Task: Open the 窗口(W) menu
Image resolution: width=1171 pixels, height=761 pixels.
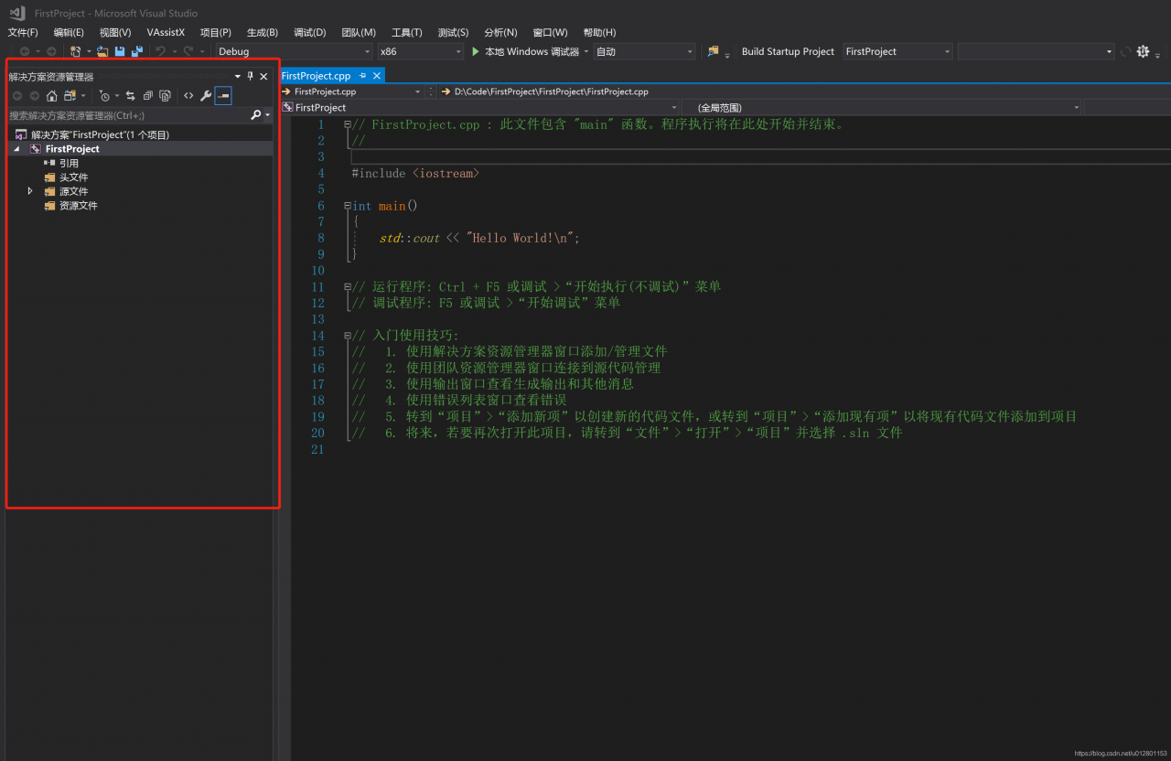Action: point(550,32)
